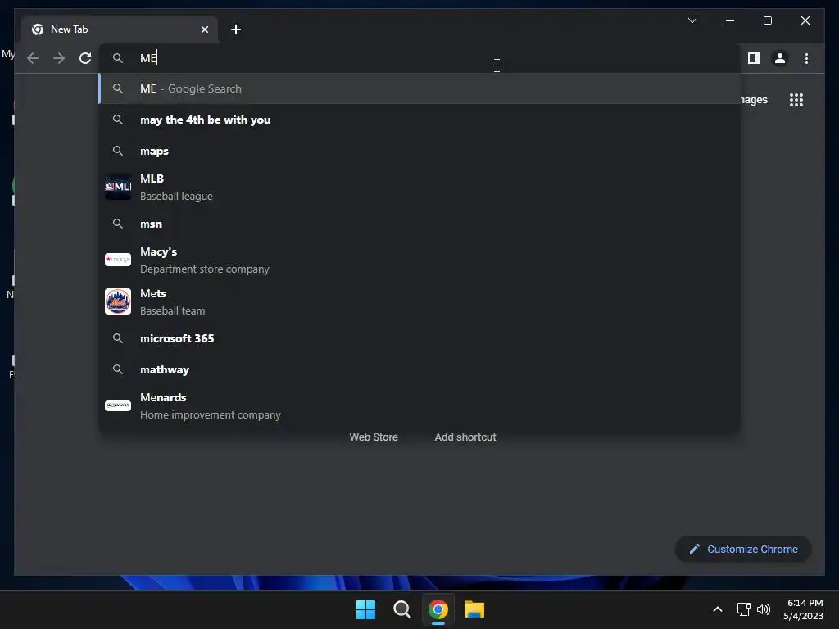Click the MLB logo thumbnail
839x629 pixels.
[x=118, y=187]
